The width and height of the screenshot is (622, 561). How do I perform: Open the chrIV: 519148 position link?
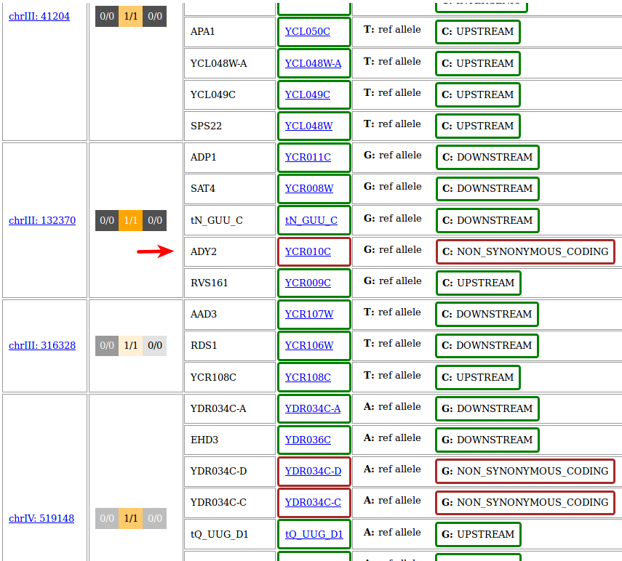pos(41,518)
